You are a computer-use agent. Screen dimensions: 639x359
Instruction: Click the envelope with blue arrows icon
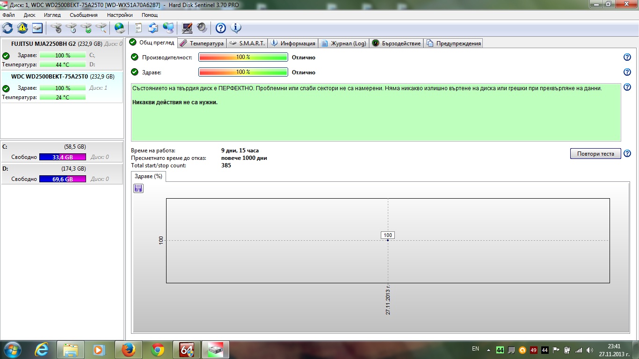[x=153, y=28]
